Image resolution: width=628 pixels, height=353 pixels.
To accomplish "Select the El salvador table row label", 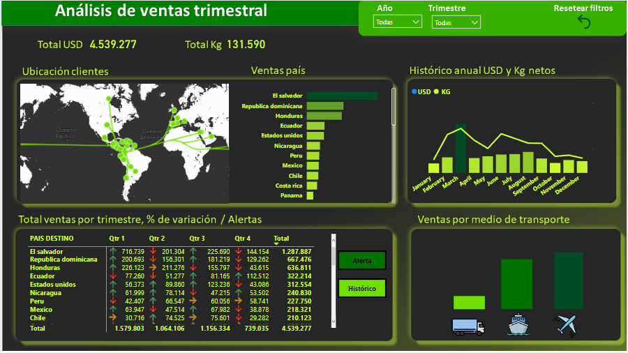I will (x=46, y=251).
